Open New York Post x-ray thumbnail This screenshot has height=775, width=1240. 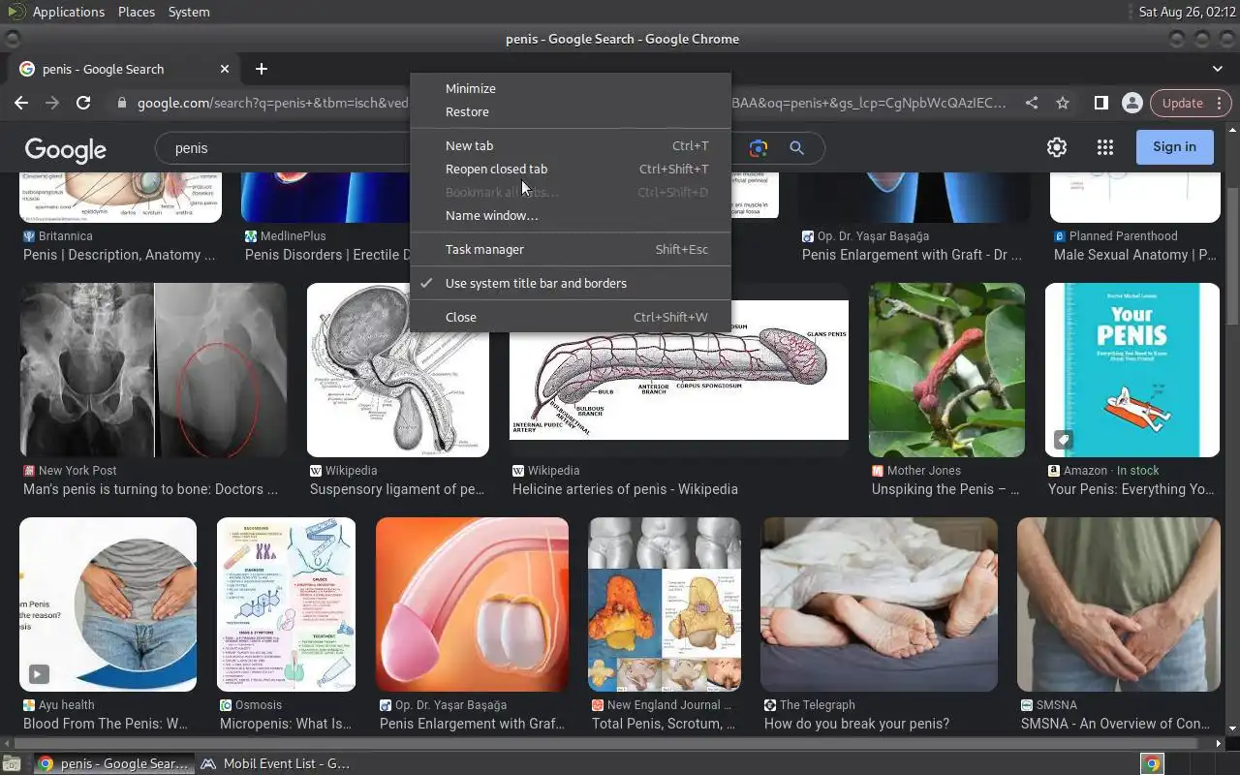pyautogui.click(x=153, y=370)
